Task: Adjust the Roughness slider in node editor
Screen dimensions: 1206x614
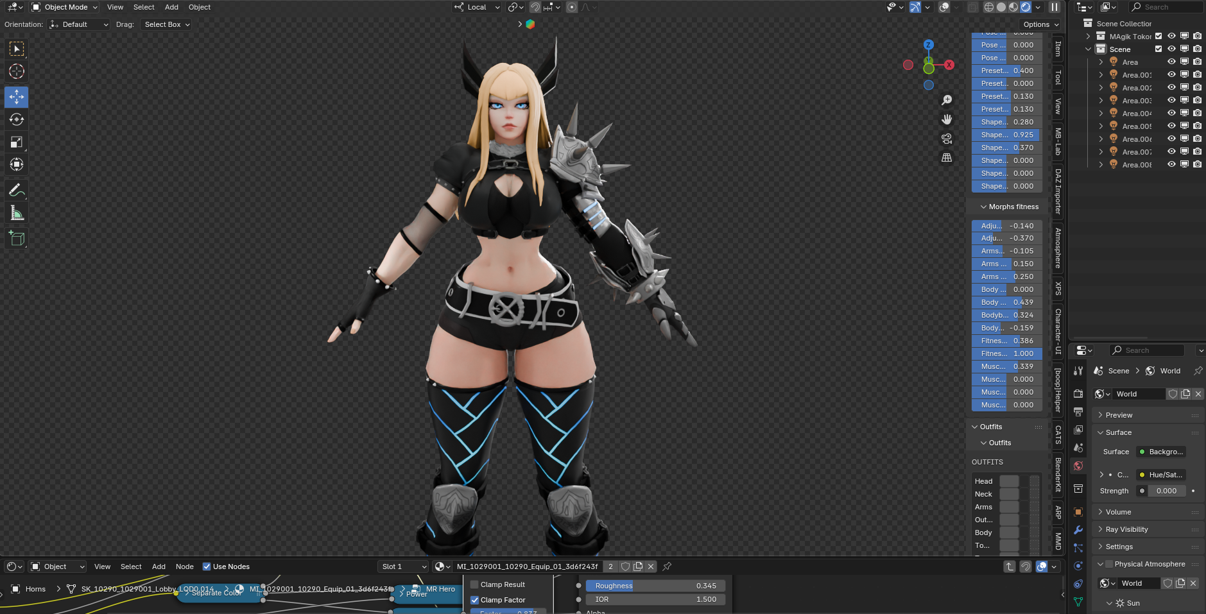Action: coord(655,586)
